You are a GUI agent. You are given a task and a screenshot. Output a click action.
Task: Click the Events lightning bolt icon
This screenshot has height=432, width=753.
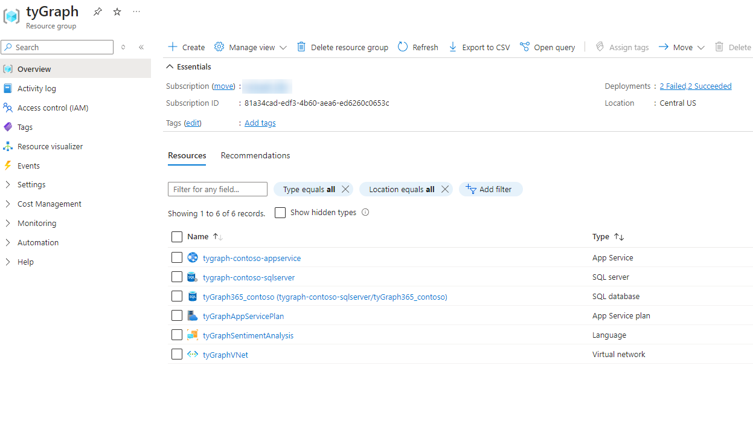tap(8, 166)
